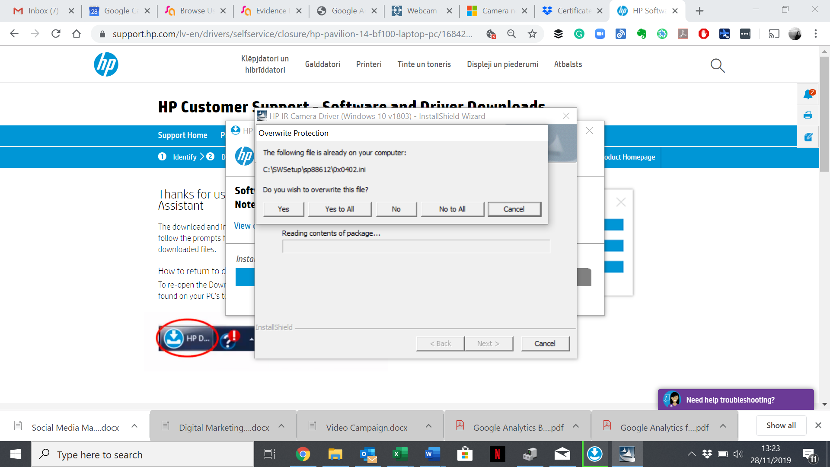Click the feedback pencil icon on sidebar
The width and height of the screenshot is (830, 467).
tap(808, 137)
